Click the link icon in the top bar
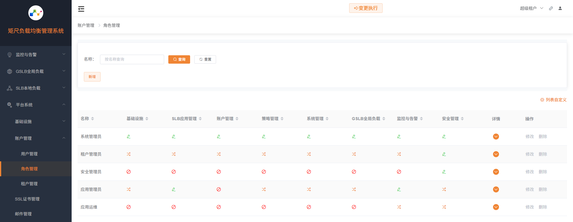The height and width of the screenshot is (222, 573). (x=551, y=8)
